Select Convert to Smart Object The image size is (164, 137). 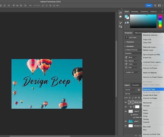point(153,77)
